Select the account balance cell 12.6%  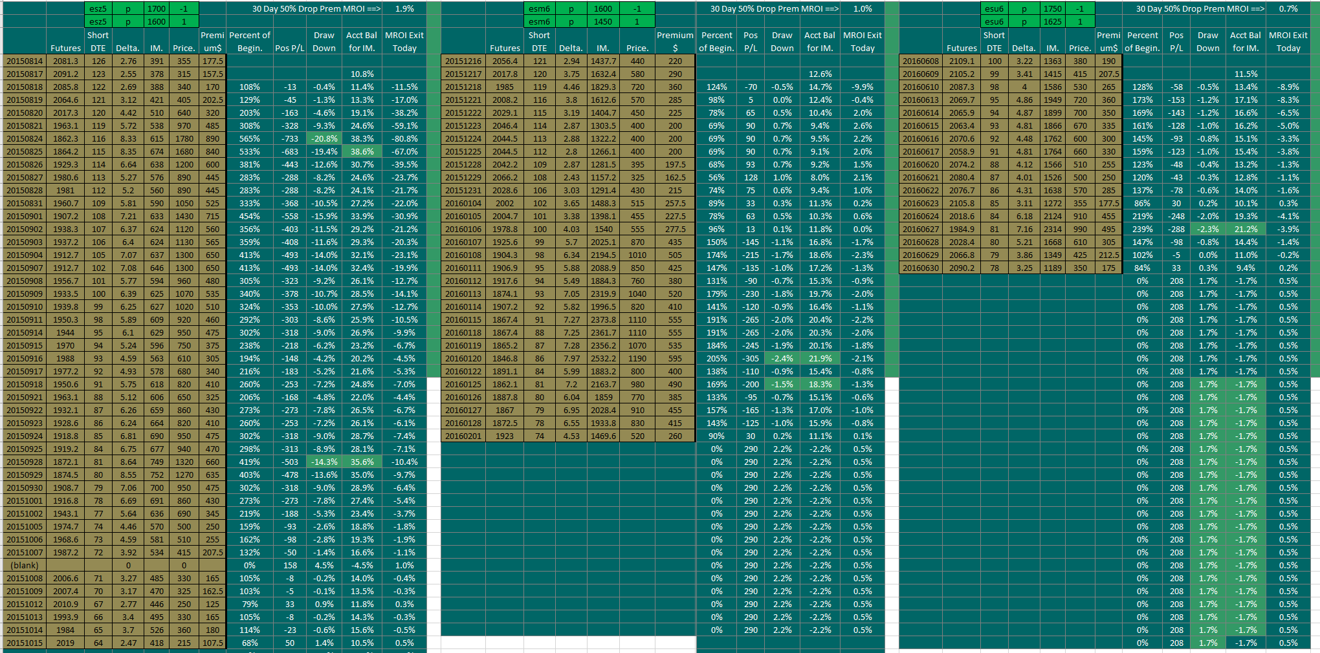tap(820, 74)
